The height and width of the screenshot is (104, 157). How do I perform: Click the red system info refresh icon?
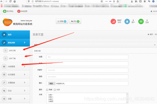(x=19, y=11)
